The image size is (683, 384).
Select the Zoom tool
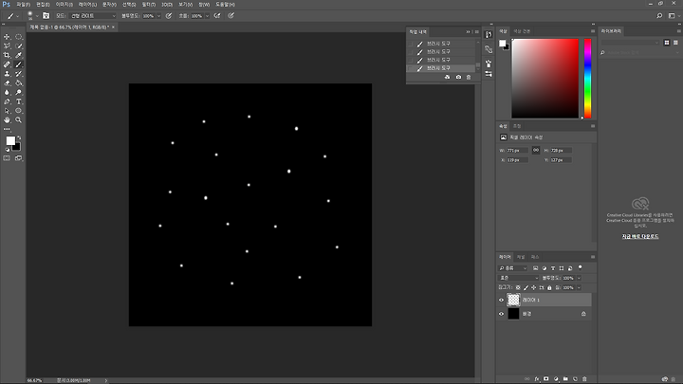[19, 119]
